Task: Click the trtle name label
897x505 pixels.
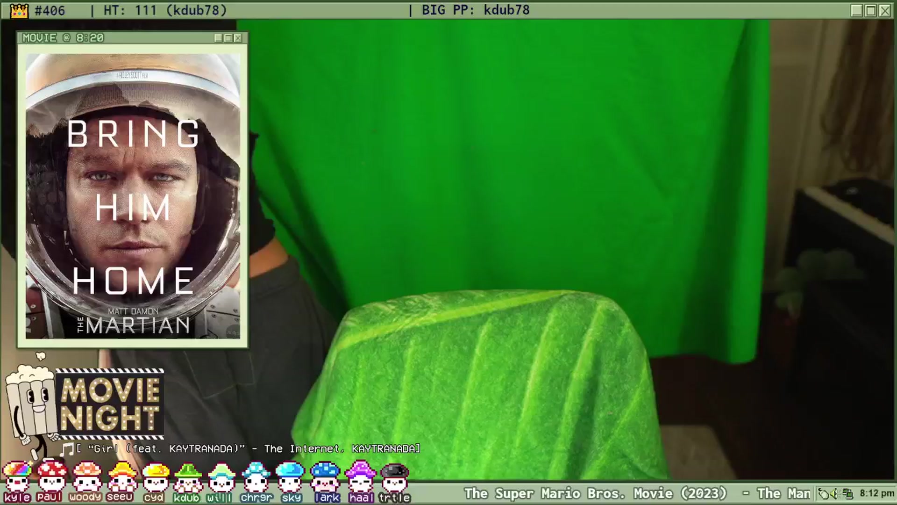Action: (395, 498)
